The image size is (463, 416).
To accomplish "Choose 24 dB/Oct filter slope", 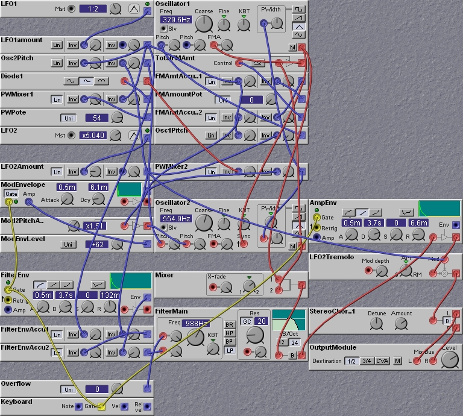I will click(294, 342).
